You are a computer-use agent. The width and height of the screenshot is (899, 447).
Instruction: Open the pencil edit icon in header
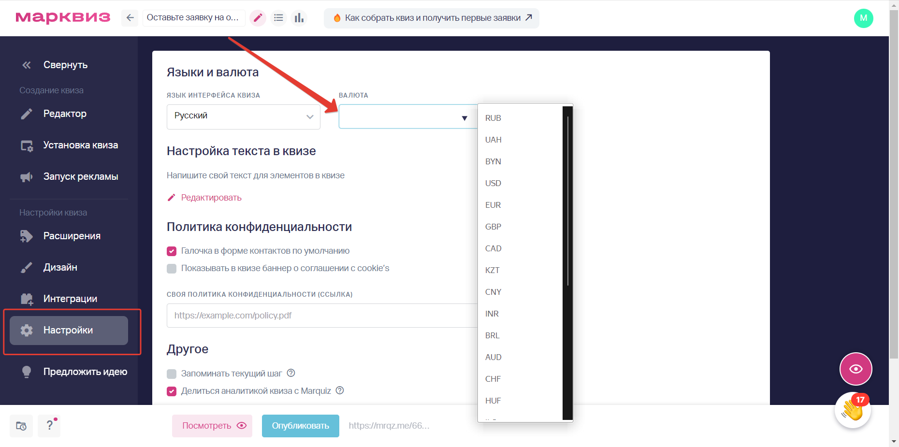(258, 18)
